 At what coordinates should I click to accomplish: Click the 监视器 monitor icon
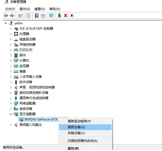coord(16,66)
